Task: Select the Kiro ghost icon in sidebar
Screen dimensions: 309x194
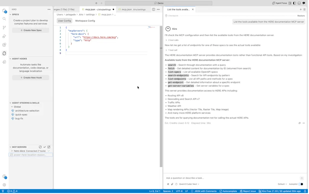Action: tap(4, 53)
